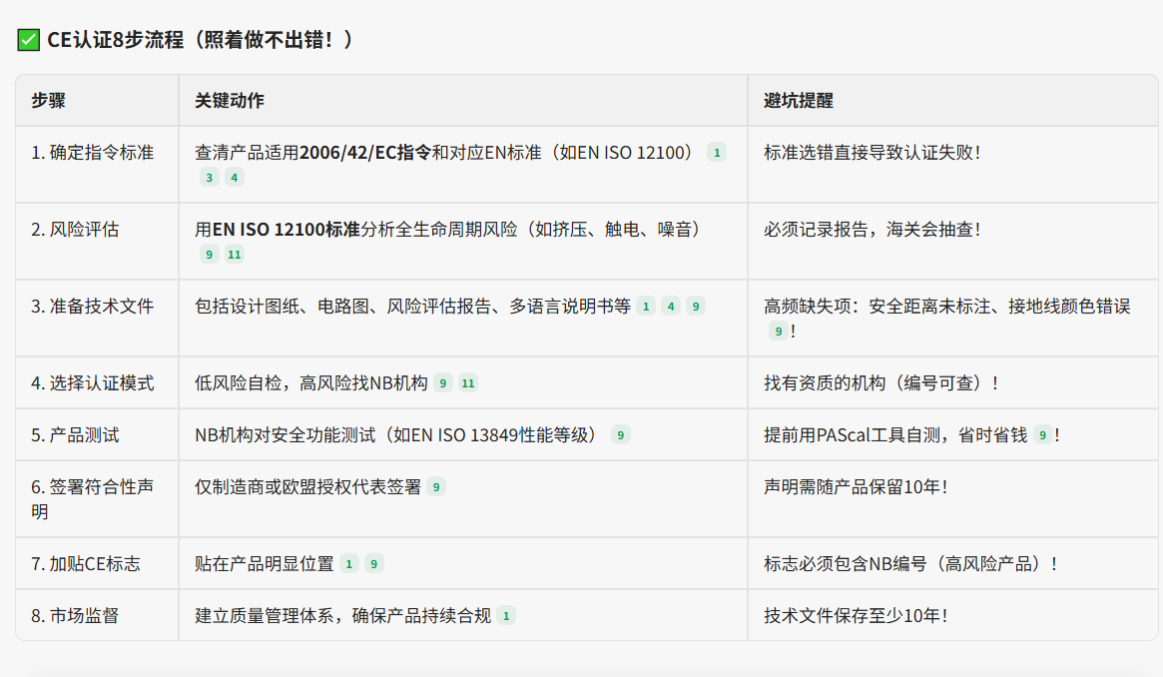Open citation 9 after EN ISO 13849性能等级
Screen dimensions: 1163x677
[x=620, y=435]
